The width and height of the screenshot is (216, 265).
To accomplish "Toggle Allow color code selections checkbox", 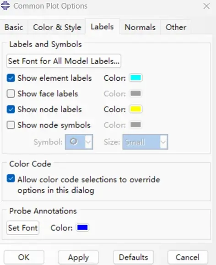I will [11, 179].
